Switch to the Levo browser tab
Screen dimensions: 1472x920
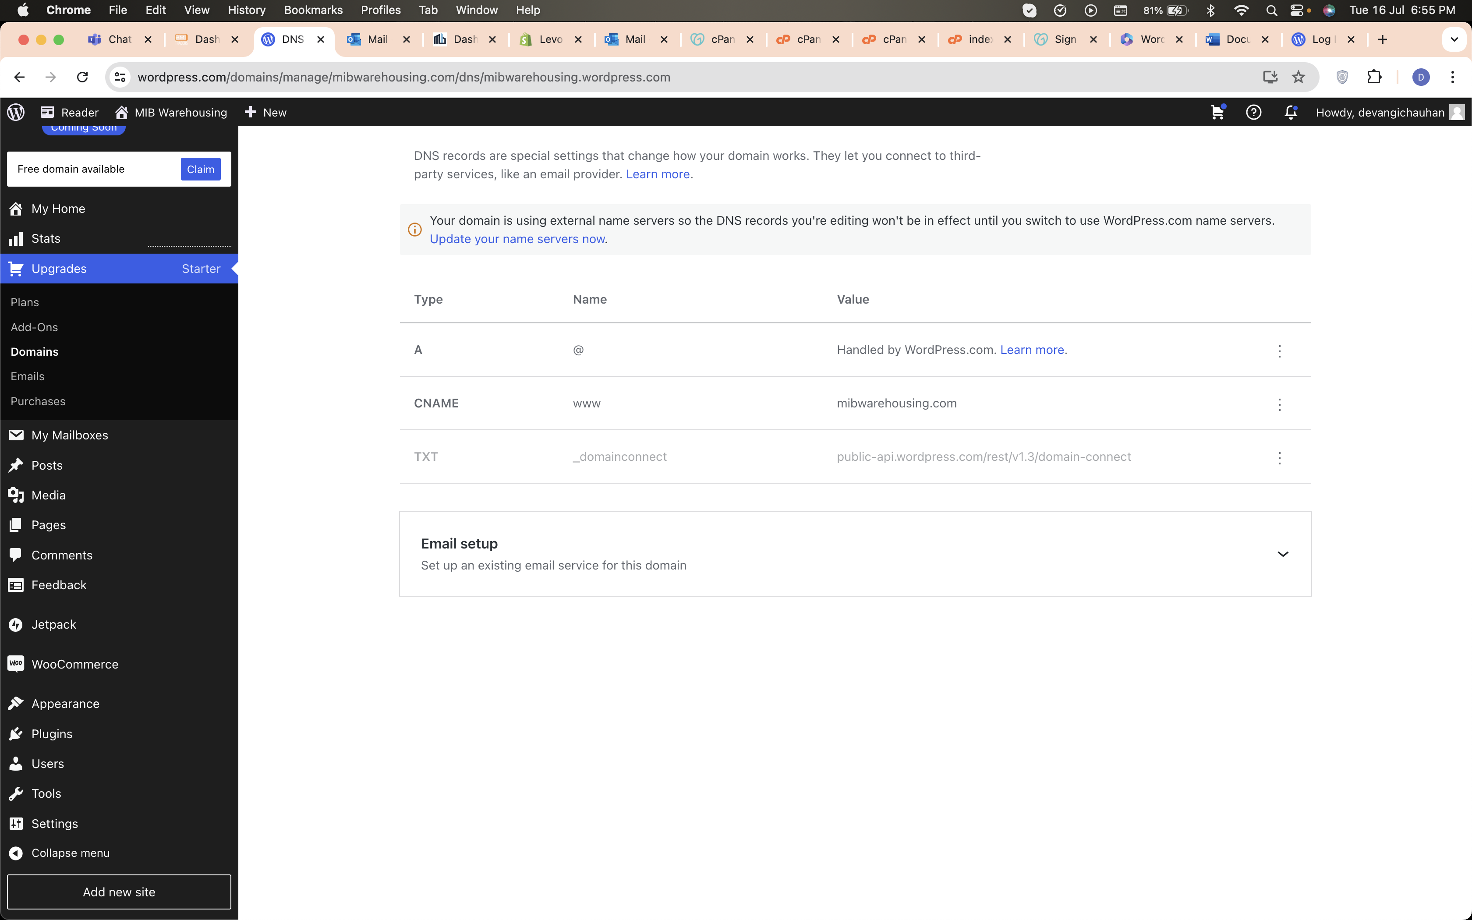[551, 39]
